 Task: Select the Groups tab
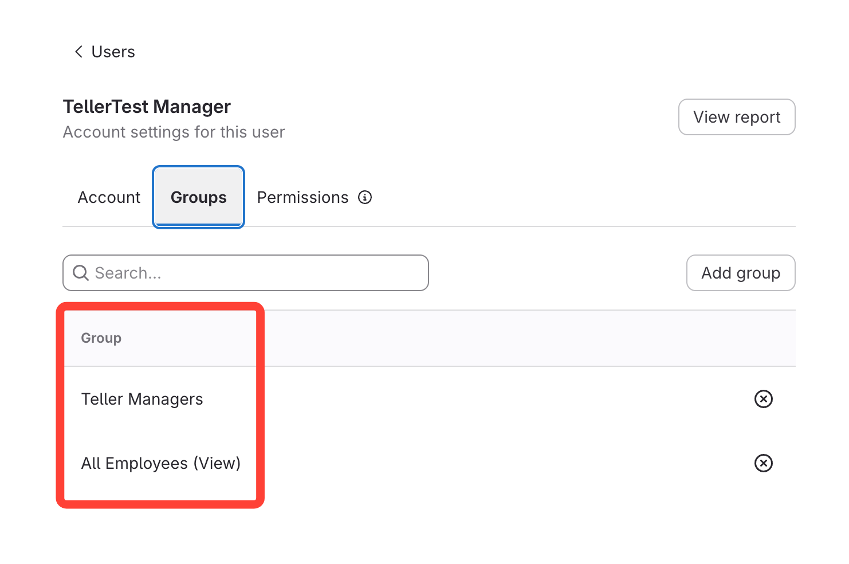(199, 197)
